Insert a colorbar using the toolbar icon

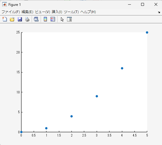coord(45,19)
